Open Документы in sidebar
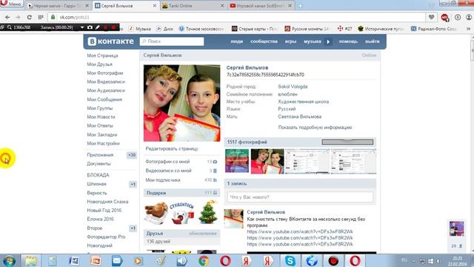This screenshot has width=474, height=267. [99, 164]
